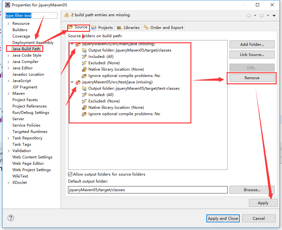Switch to the Source tab
Screen dimensions: 282x230
(78, 27)
